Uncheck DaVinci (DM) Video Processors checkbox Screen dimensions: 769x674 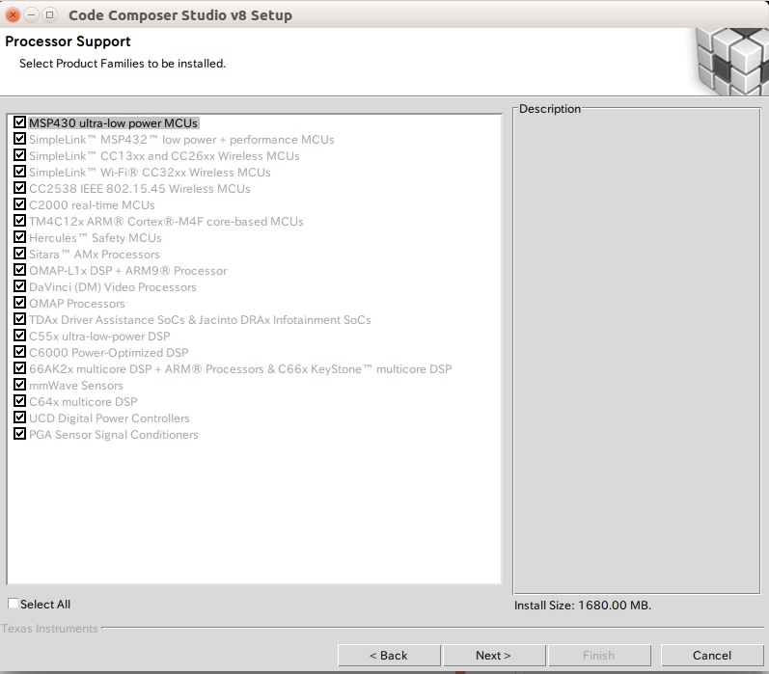point(19,286)
